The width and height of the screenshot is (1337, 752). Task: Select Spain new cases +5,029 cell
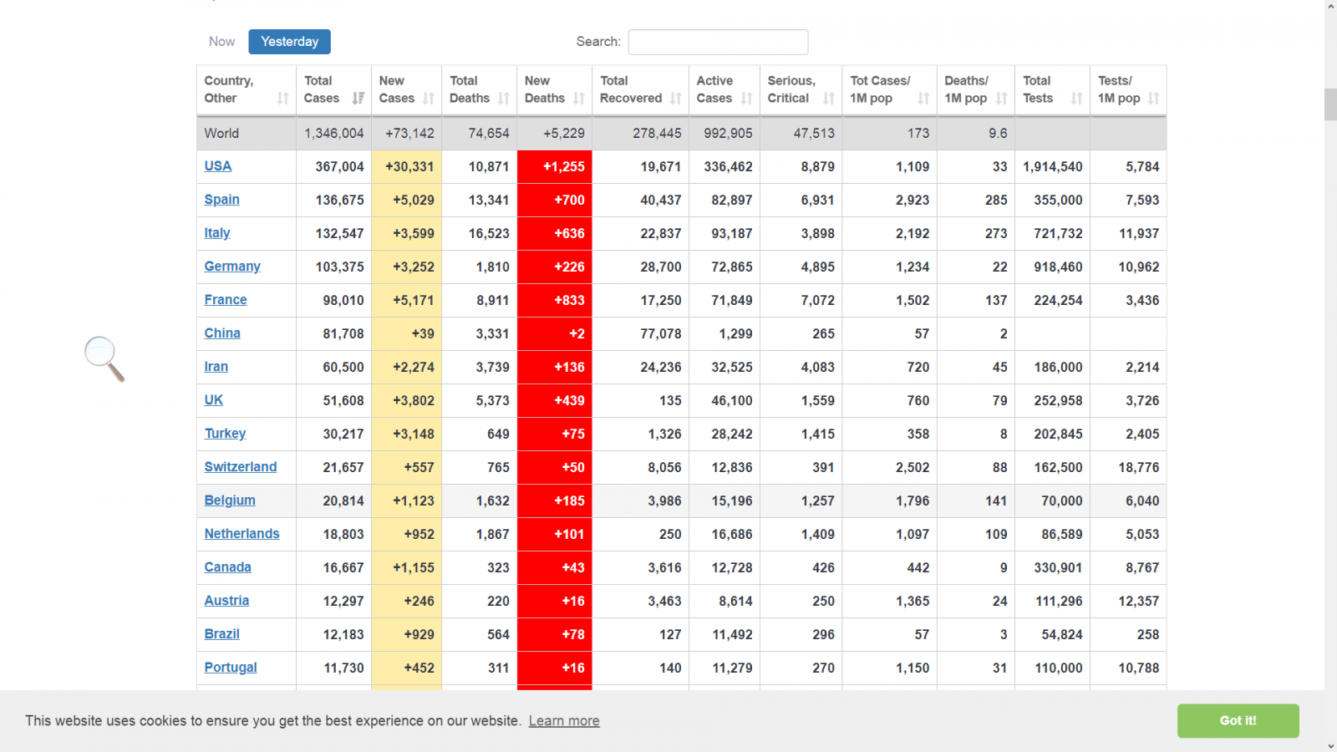coord(407,201)
